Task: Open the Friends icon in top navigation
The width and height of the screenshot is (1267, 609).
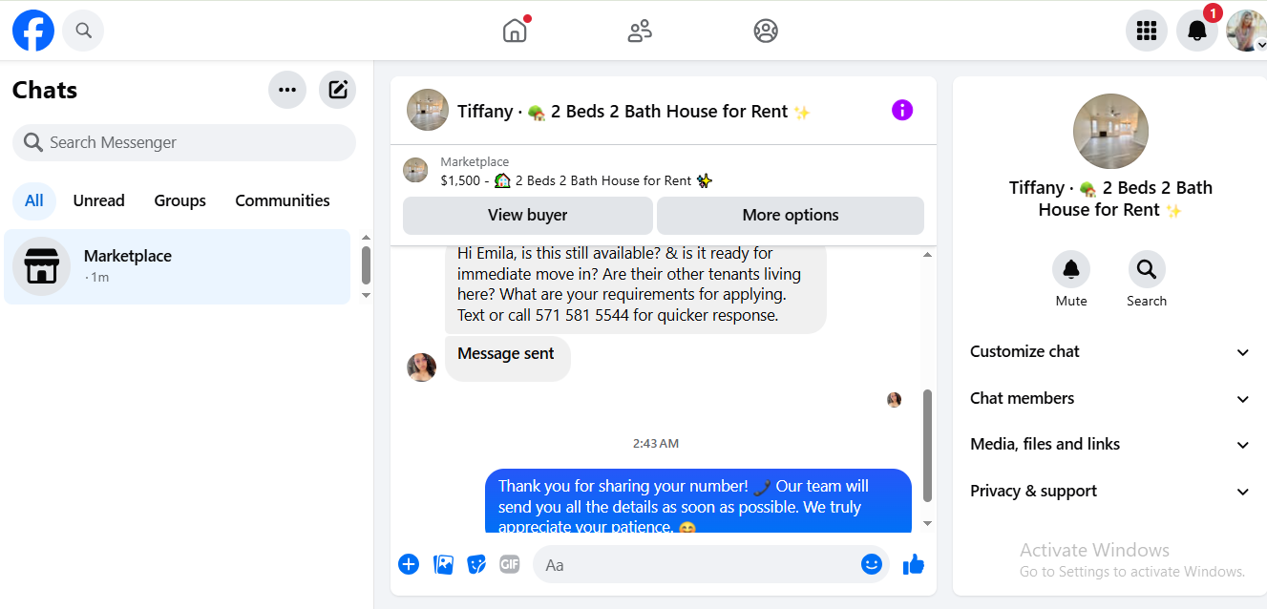Action: [x=640, y=31]
